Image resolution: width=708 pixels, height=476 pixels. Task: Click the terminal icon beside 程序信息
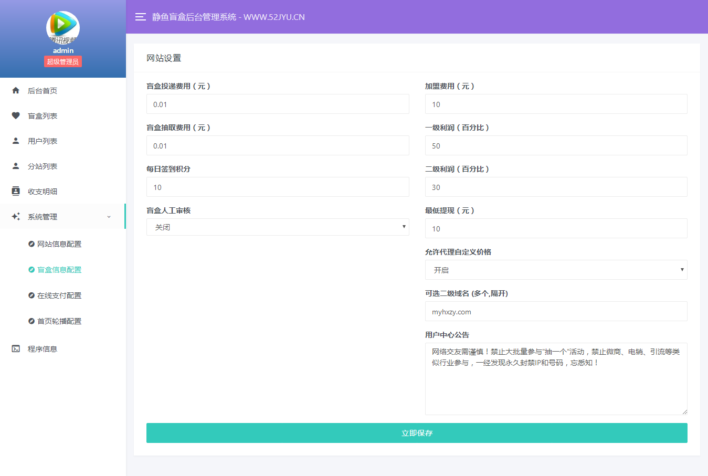[16, 348]
